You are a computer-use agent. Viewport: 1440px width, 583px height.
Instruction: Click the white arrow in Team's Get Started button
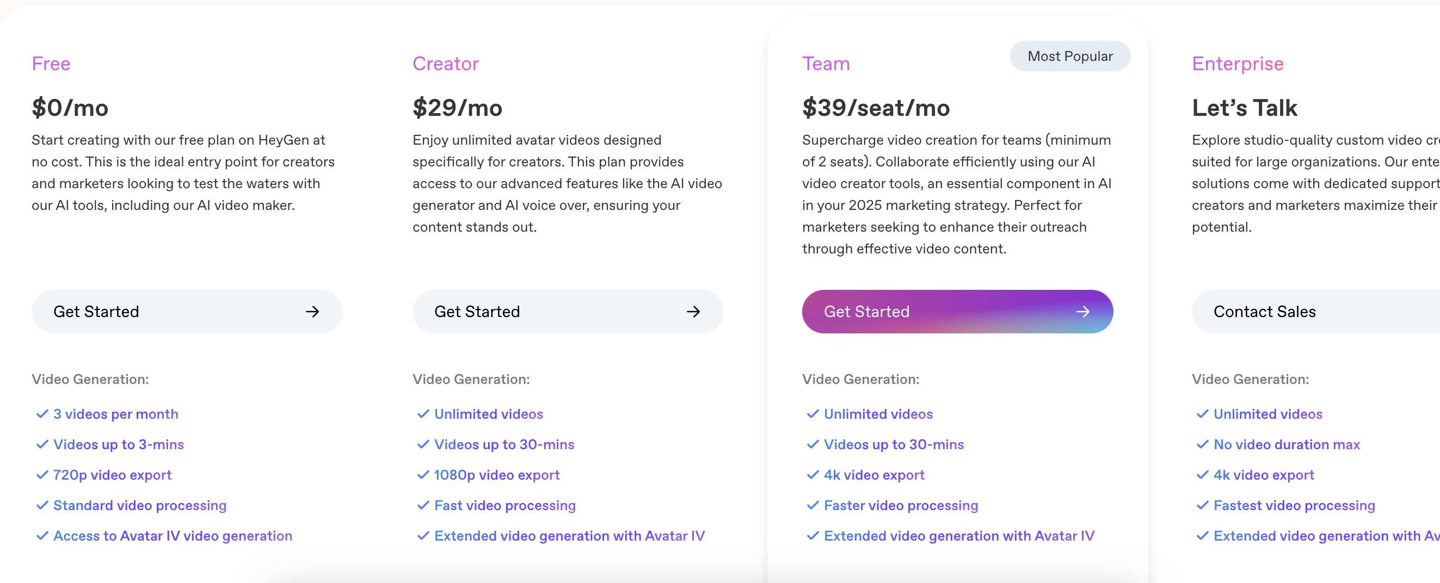point(1083,312)
